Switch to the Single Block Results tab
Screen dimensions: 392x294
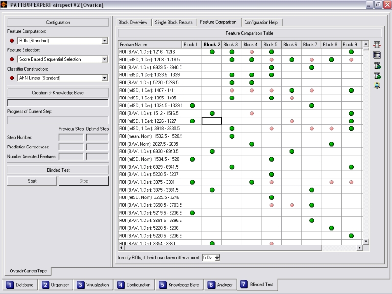coord(173,22)
